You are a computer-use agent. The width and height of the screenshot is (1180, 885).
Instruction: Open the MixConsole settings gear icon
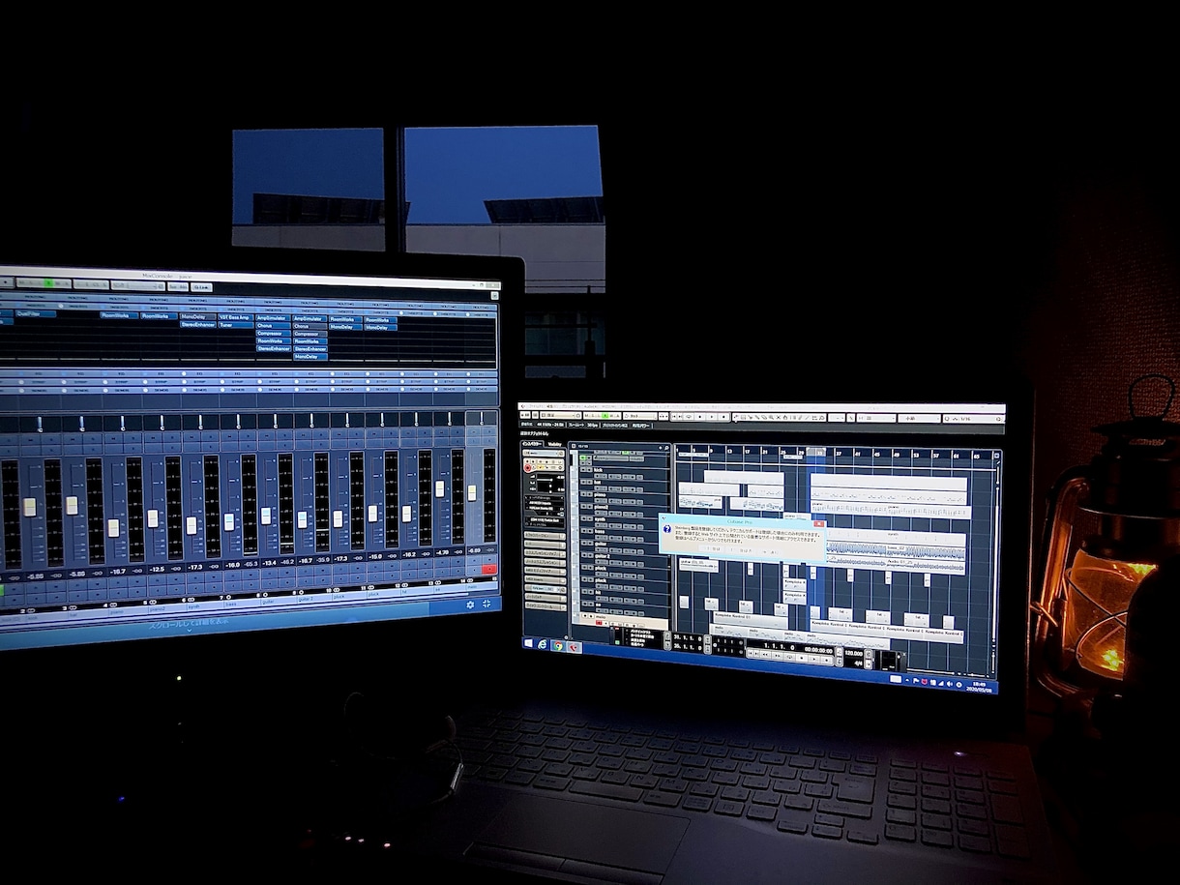(x=470, y=605)
